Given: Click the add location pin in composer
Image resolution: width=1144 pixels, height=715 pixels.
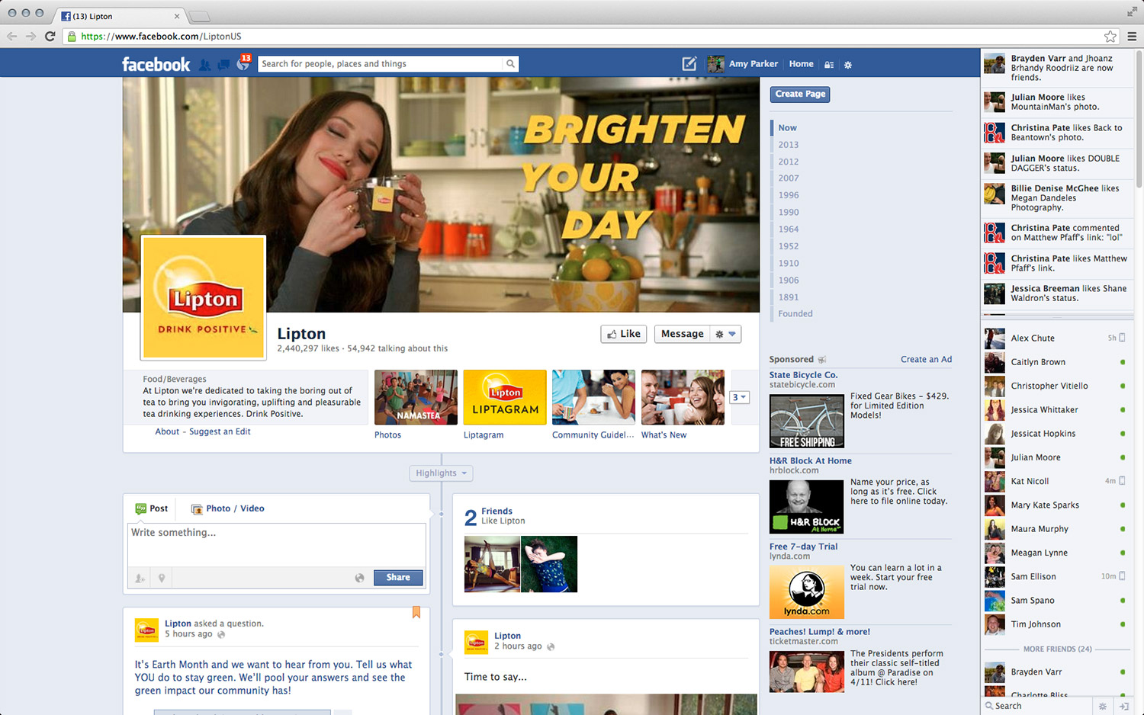Looking at the screenshot, I should coord(162,578).
